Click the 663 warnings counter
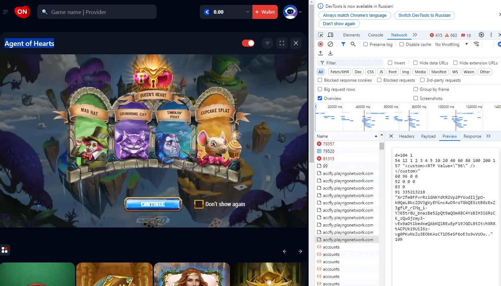 coord(451,35)
